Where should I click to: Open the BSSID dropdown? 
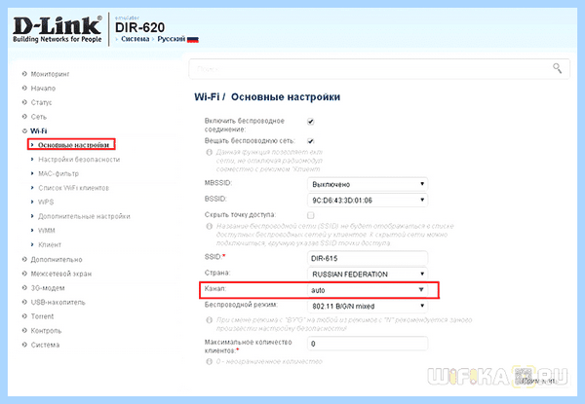(368, 201)
